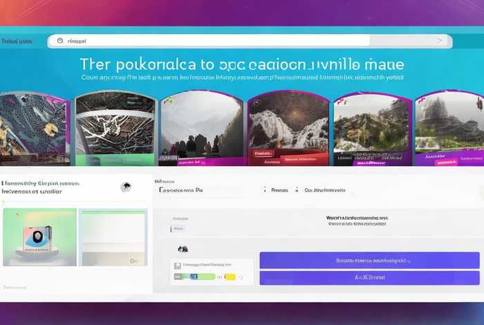Image resolution: width=484 pixels, height=325 pixels.
Task: Click the arrow icon at search bar's right end
Action: click(x=438, y=41)
